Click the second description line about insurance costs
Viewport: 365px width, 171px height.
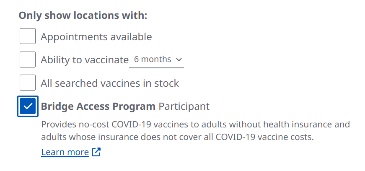click(x=177, y=137)
